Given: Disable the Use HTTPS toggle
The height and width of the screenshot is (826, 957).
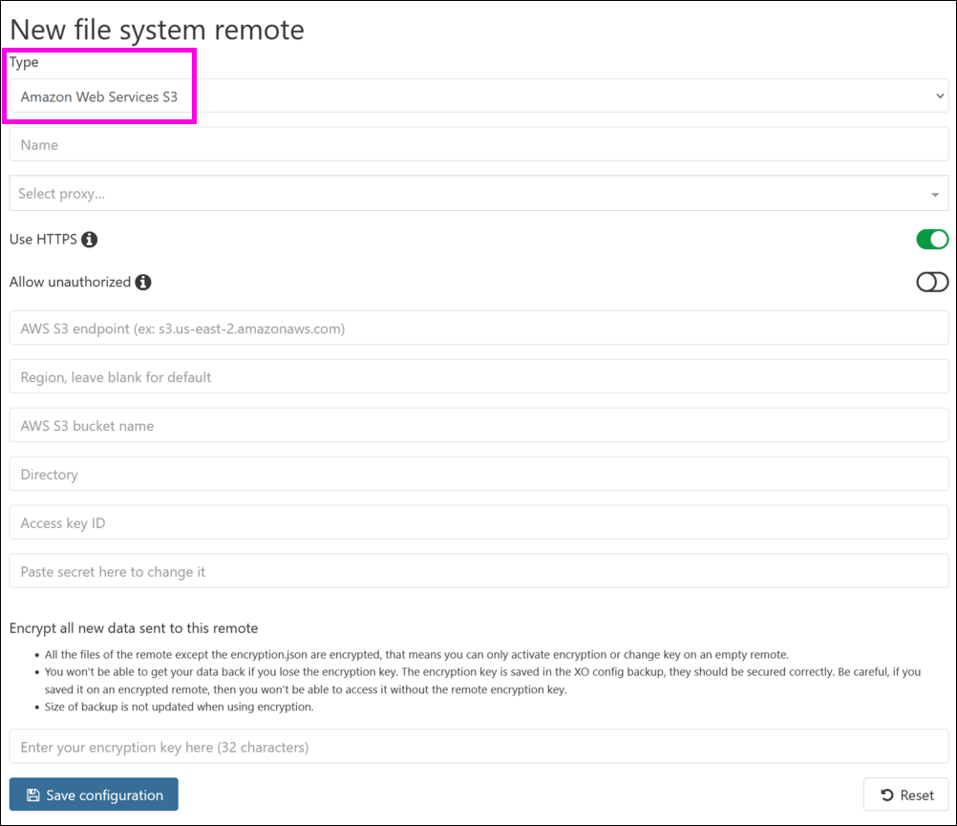Looking at the screenshot, I should point(932,239).
